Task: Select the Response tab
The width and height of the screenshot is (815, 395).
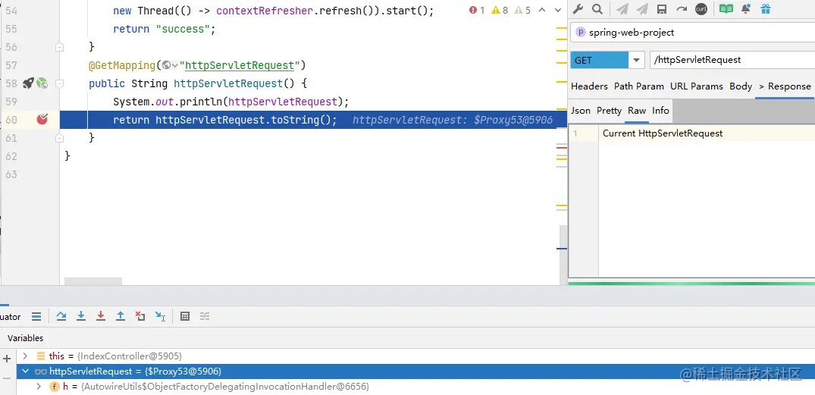Action: click(x=785, y=86)
